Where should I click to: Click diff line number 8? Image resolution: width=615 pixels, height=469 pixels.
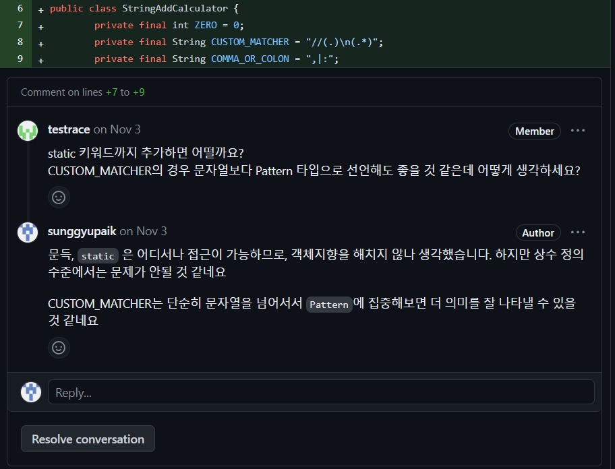click(x=20, y=42)
